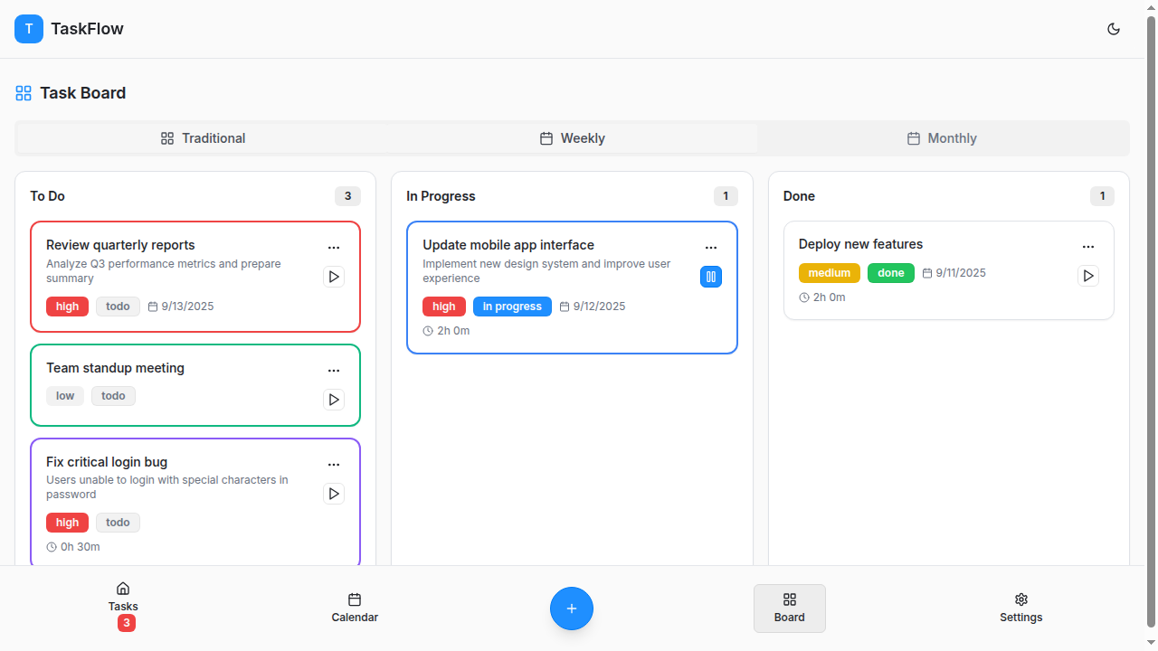Start timer on Team standup meeting task
This screenshot has width=1158, height=651.
(x=334, y=400)
